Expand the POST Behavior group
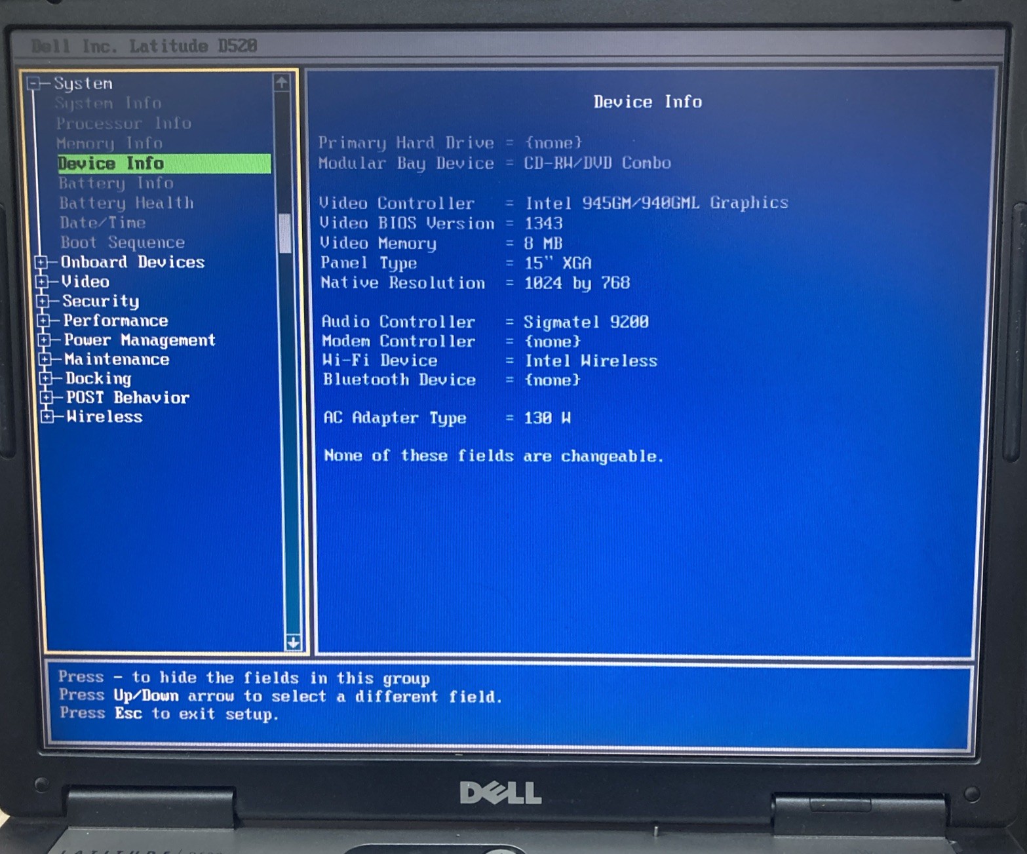Viewport: 1027px width, 854px height. (x=47, y=397)
